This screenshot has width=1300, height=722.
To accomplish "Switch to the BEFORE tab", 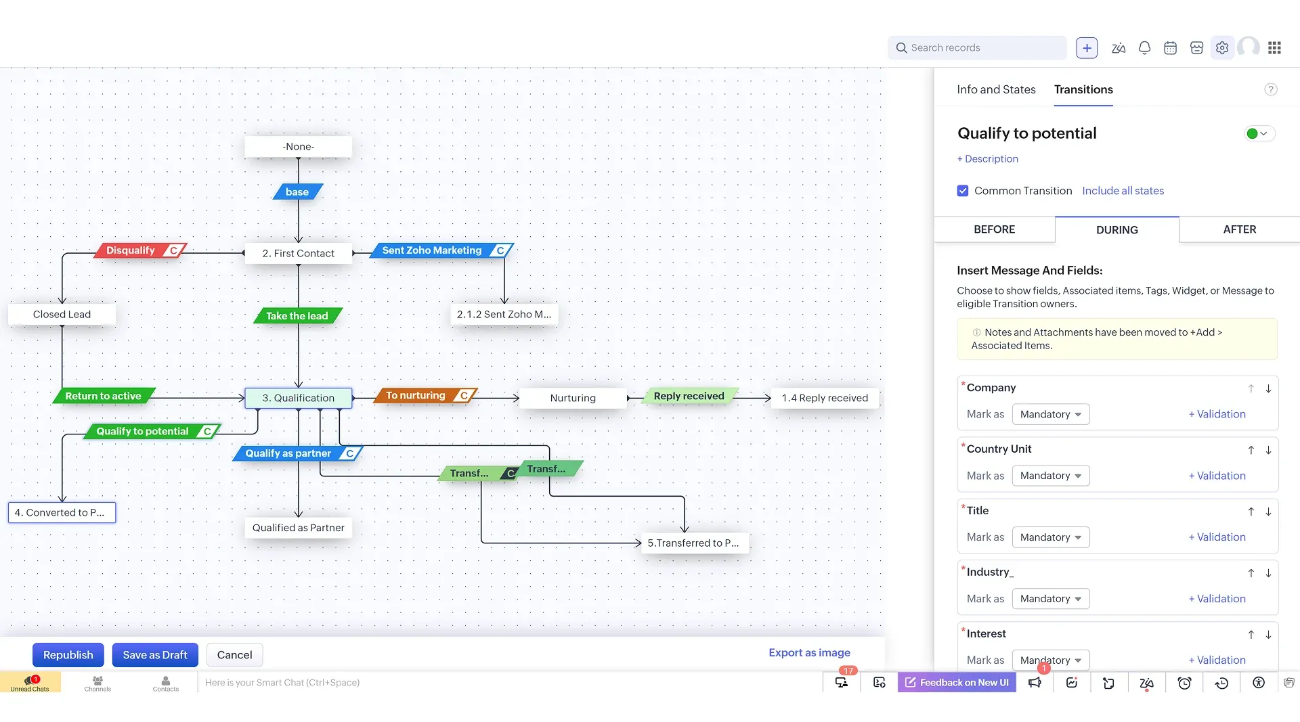I will pos(994,229).
